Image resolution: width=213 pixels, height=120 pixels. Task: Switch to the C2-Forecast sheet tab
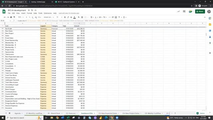tap(71, 113)
